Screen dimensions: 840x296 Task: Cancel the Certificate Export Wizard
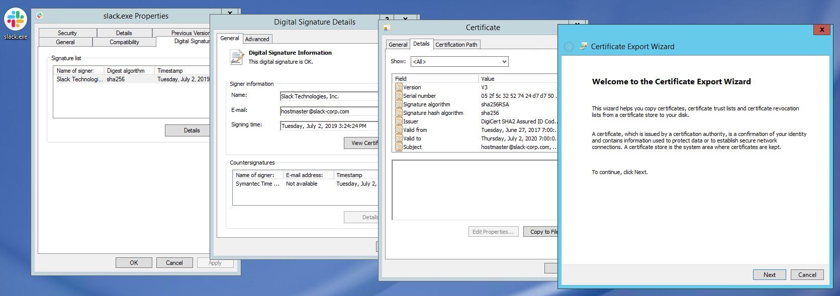(x=807, y=274)
